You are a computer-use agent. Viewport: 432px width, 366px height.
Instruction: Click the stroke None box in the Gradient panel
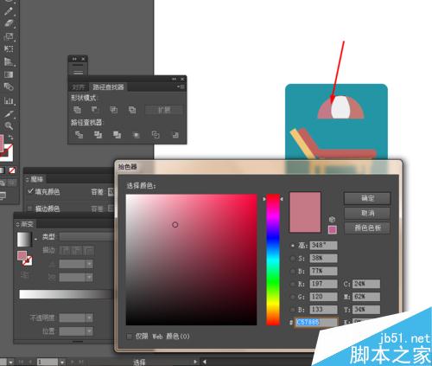point(28,260)
